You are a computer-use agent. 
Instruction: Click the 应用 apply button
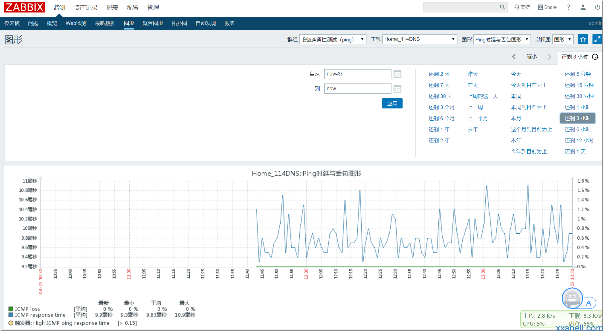click(x=392, y=104)
